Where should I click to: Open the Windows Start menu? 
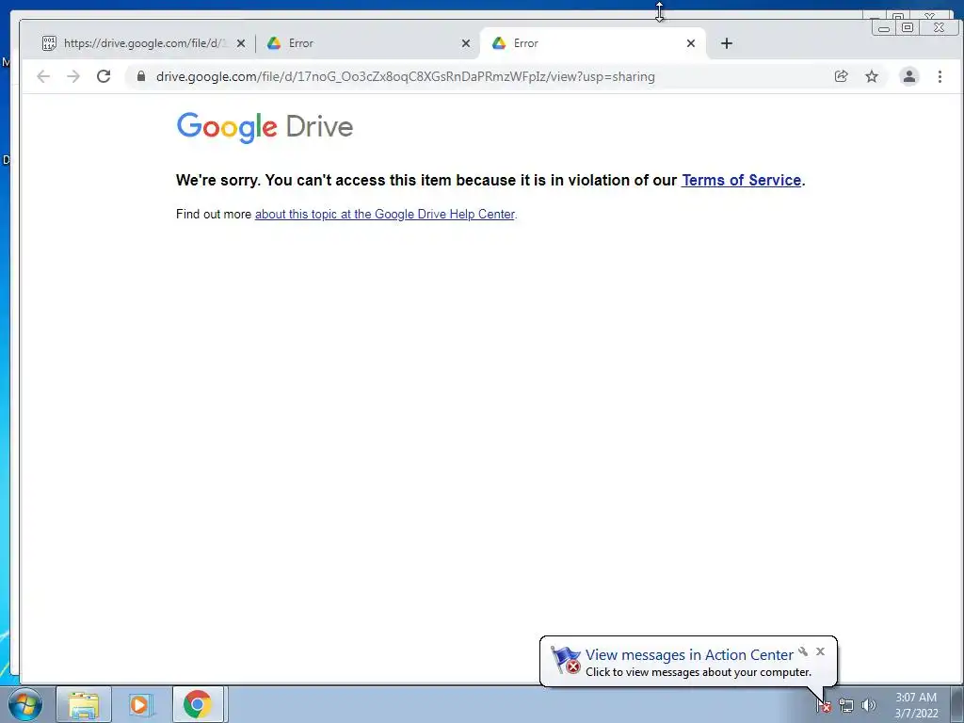click(x=24, y=704)
